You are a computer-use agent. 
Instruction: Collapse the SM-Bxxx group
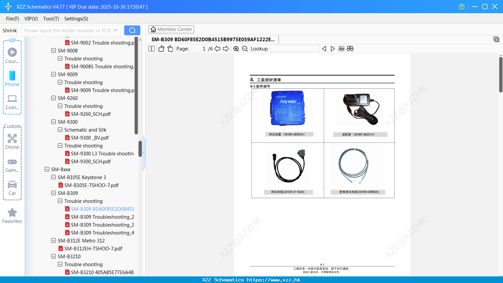[x=47, y=169]
